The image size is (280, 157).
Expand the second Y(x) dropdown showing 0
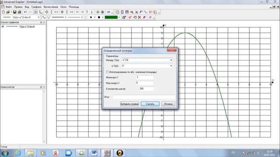pyautogui.click(x=171, y=66)
